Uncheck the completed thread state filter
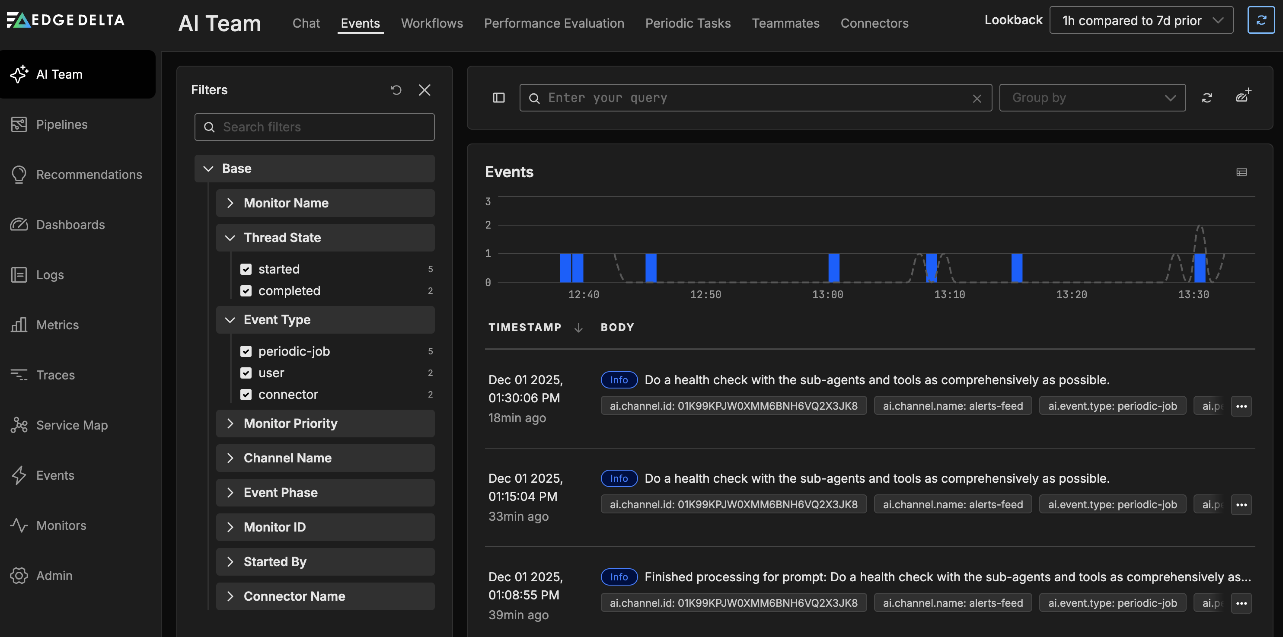 (246, 291)
